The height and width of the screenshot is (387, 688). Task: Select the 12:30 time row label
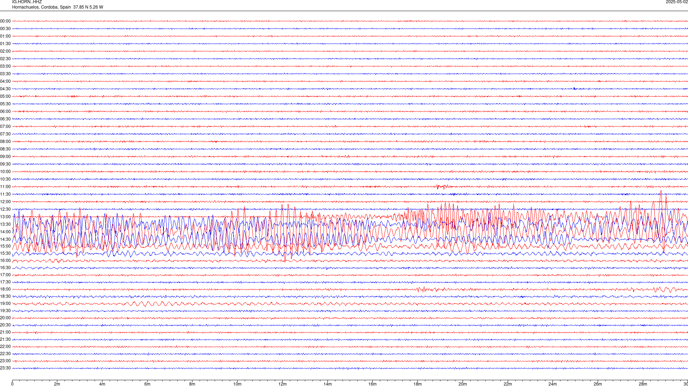coord(5,209)
